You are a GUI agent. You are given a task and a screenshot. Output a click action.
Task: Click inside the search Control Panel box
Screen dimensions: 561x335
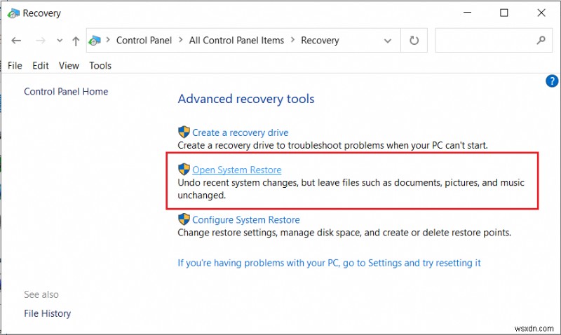pos(484,41)
